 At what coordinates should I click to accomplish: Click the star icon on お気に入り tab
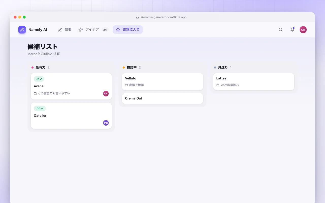click(118, 30)
